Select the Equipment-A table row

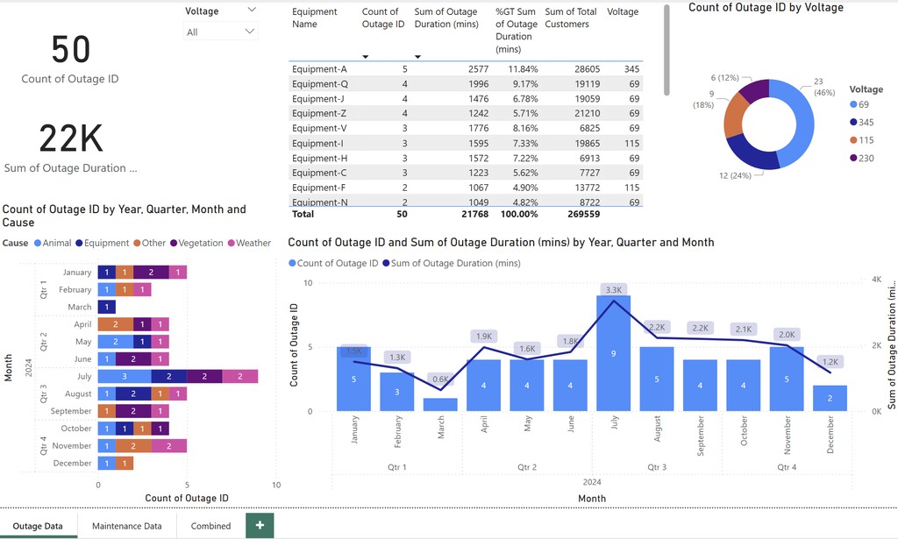(x=466, y=68)
